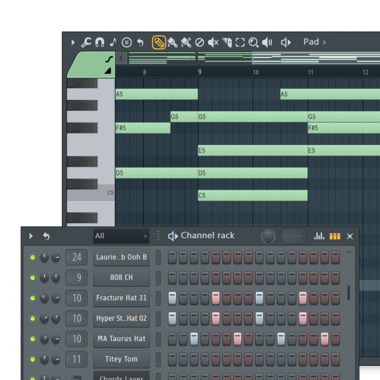Click the C5 piano key
Image resolution: width=380 pixels, height=380 pixels.
[91, 193]
